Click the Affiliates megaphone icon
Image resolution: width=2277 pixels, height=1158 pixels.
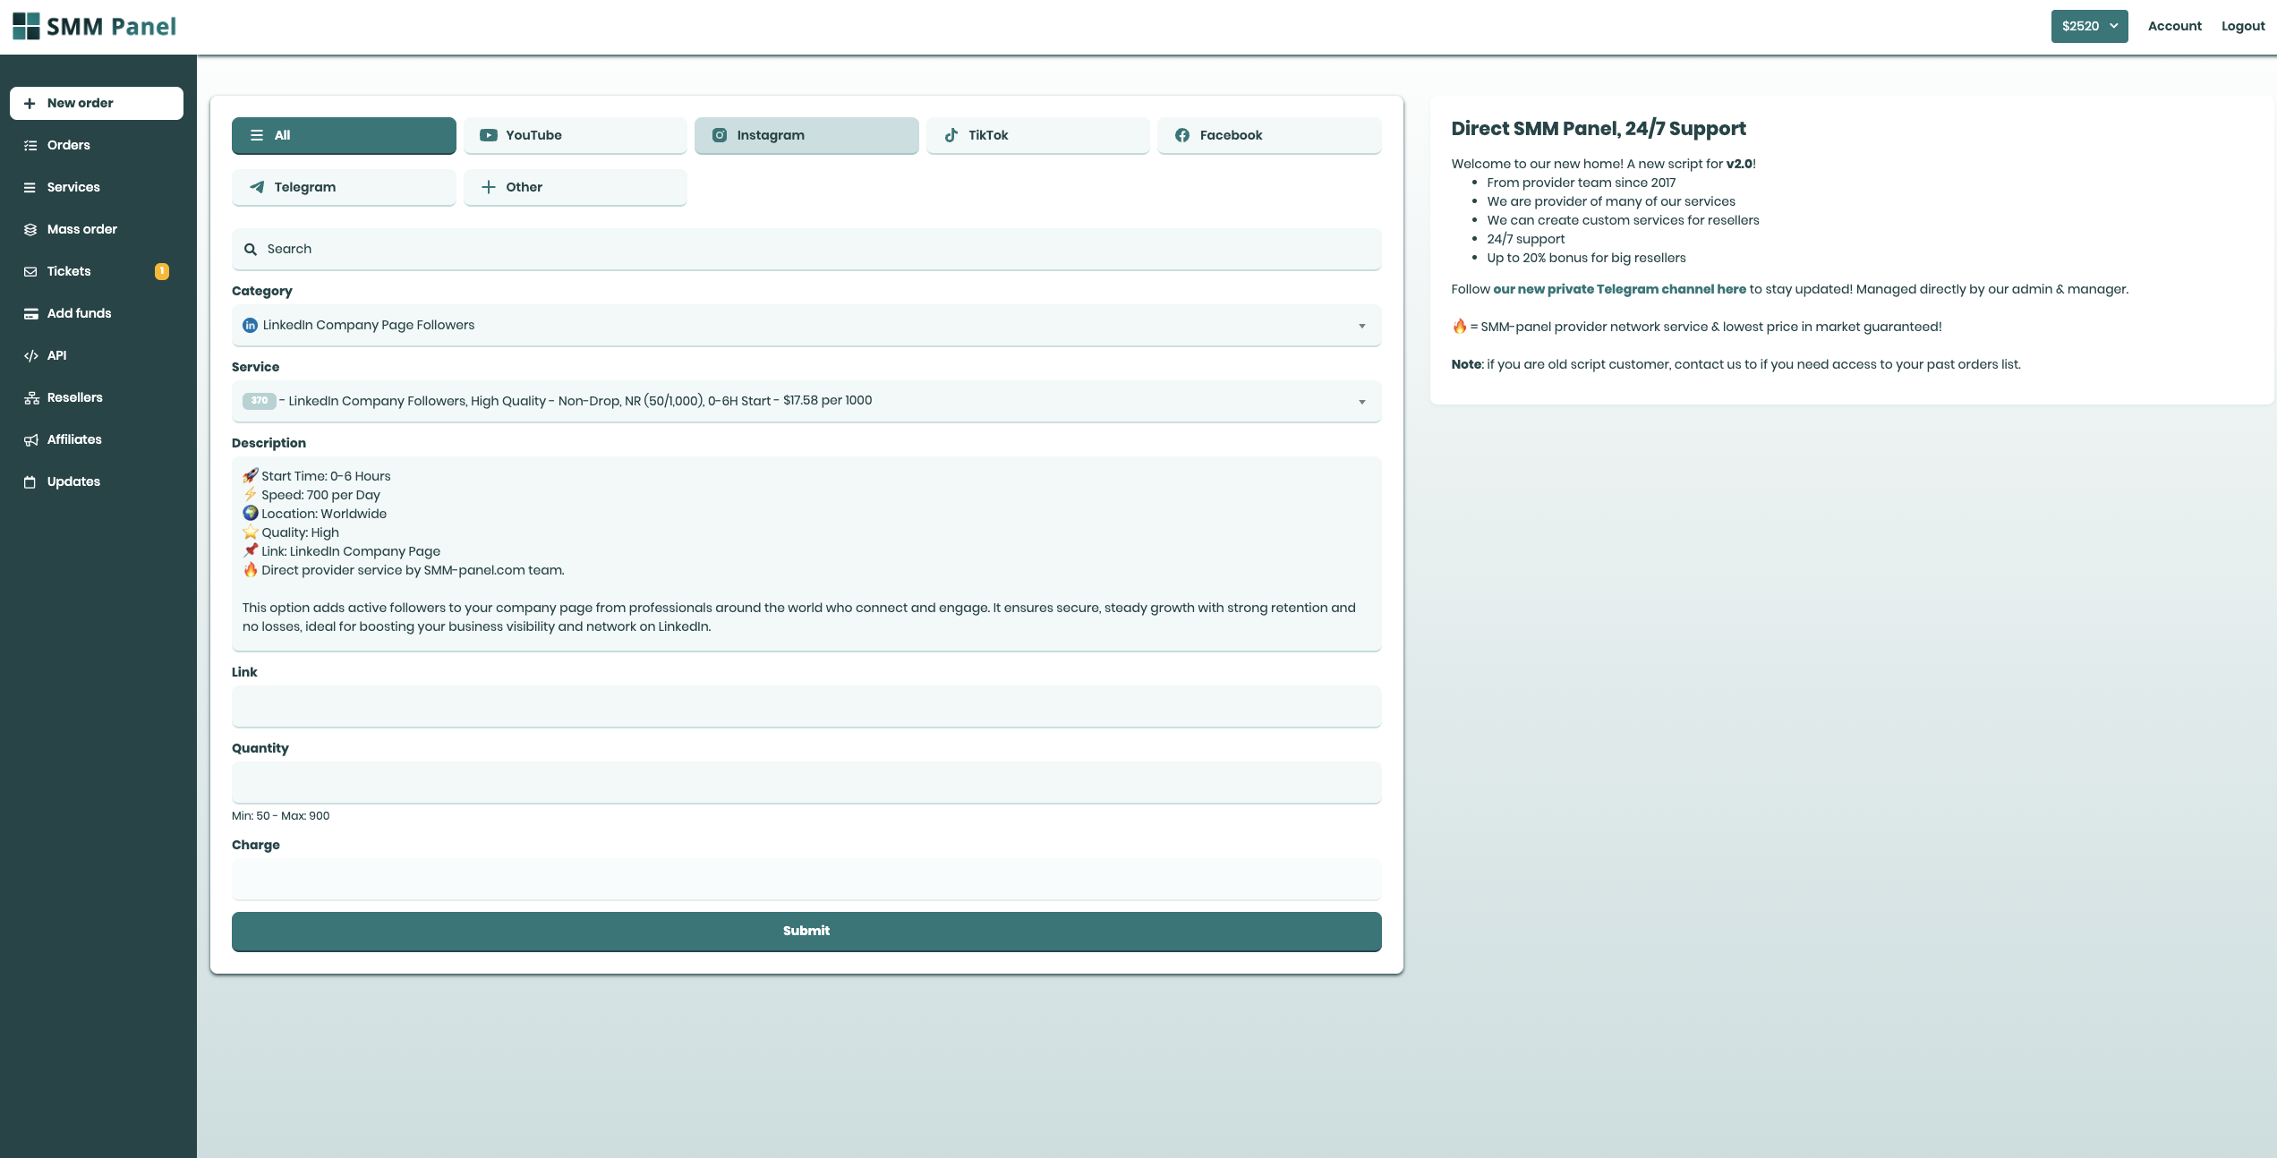[30, 439]
